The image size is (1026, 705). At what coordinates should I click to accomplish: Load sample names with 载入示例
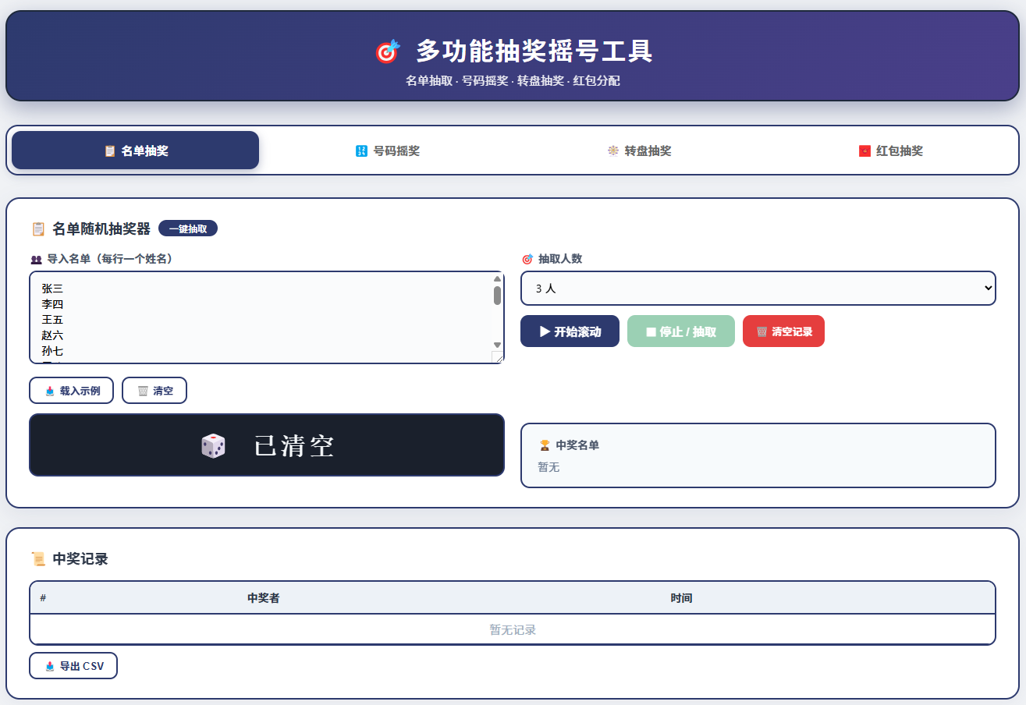(x=72, y=391)
